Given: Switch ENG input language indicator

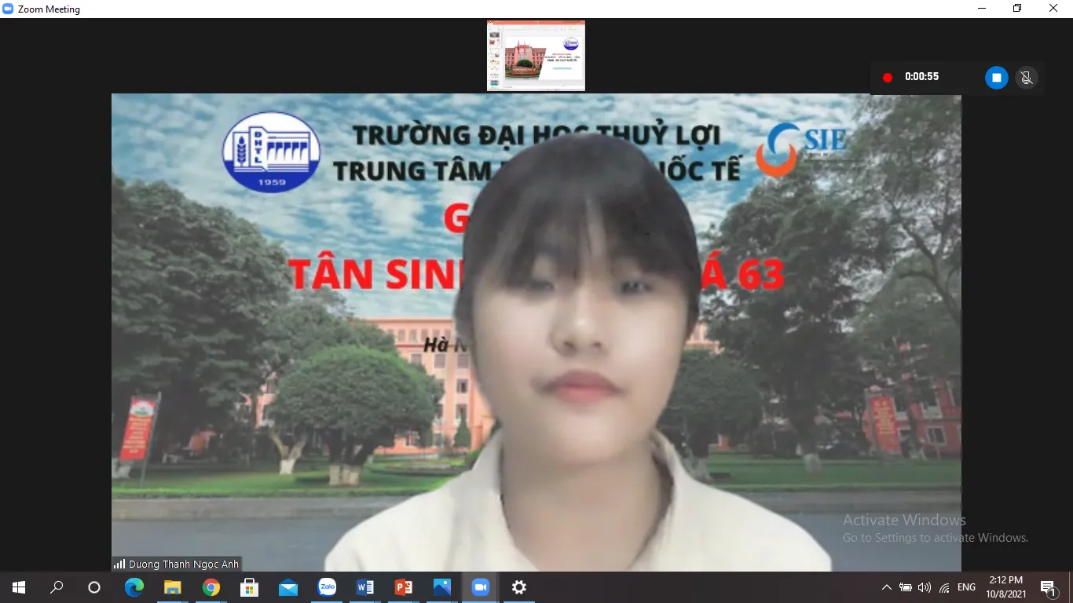Looking at the screenshot, I should (x=967, y=587).
